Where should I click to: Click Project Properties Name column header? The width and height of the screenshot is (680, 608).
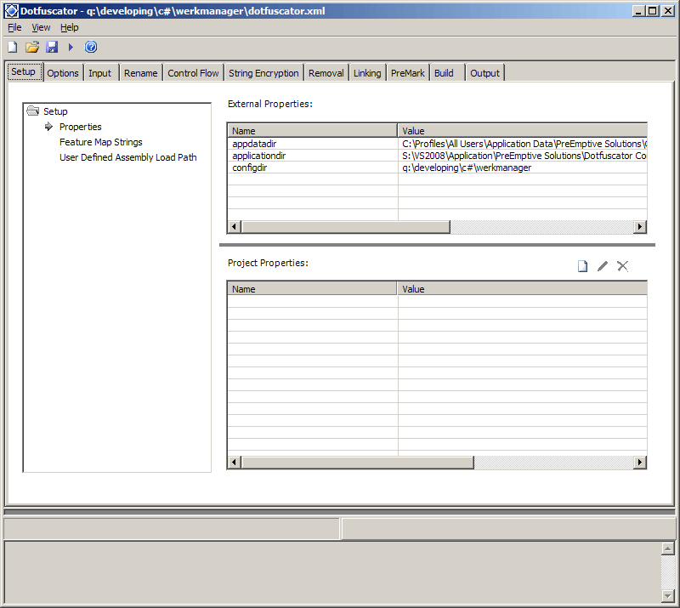[312, 288]
